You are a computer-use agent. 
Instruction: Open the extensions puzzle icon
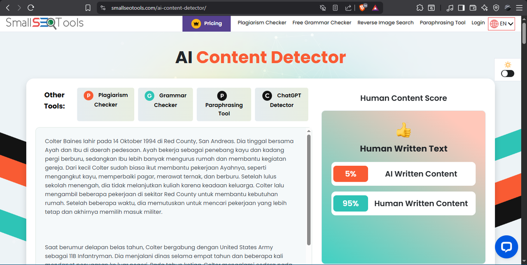pyautogui.click(x=420, y=8)
